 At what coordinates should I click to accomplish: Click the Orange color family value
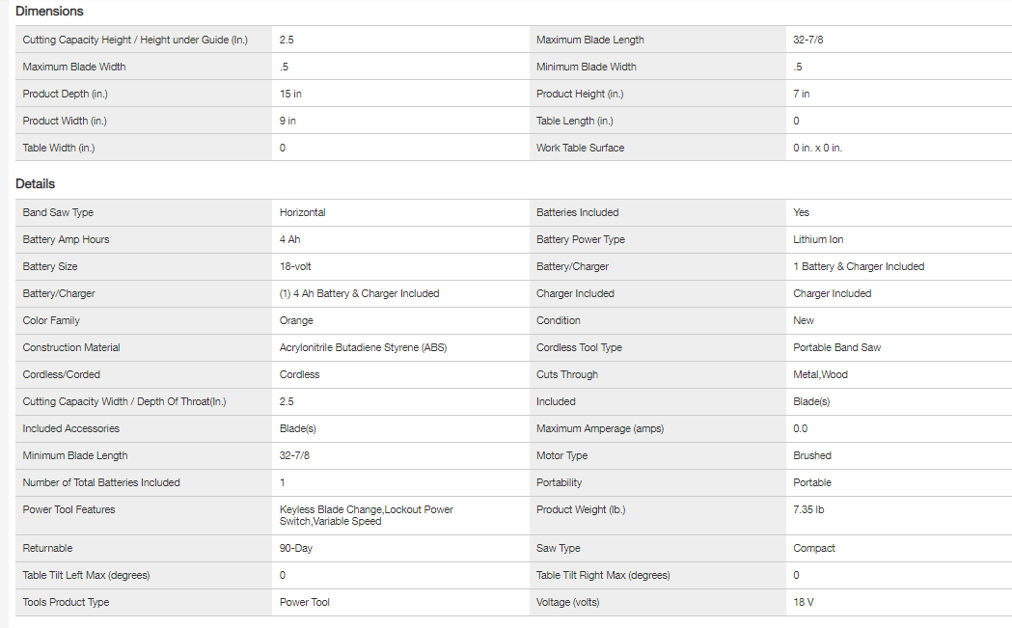click(296, 320)
